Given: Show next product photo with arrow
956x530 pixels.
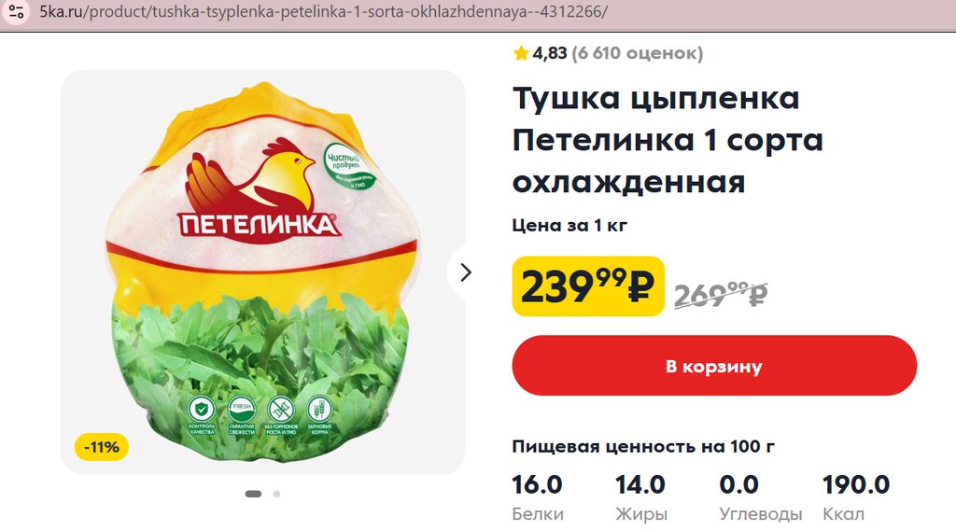Looking at the screenshot, I should click(465, 272).
